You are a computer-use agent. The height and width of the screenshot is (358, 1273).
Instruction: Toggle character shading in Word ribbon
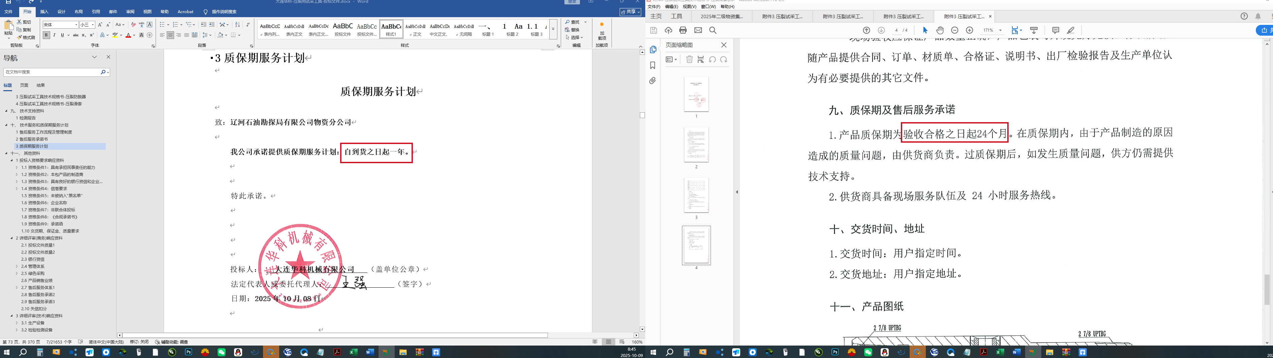141,35
